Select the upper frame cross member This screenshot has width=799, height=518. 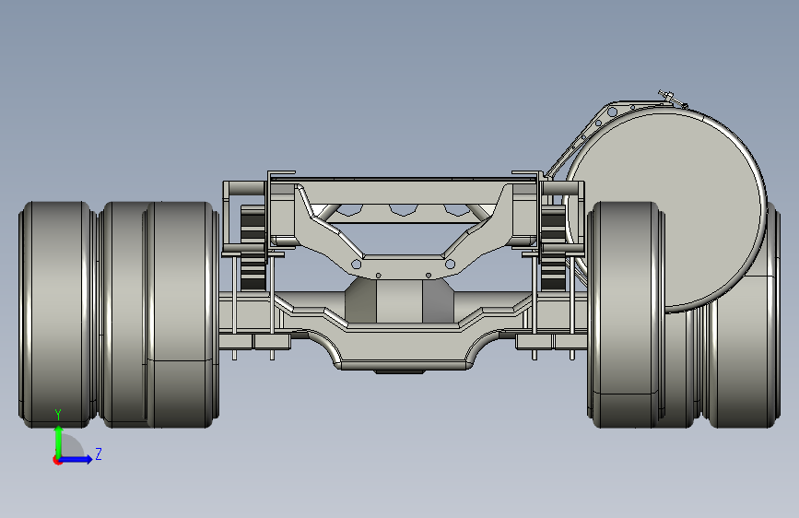click(401, 191)
